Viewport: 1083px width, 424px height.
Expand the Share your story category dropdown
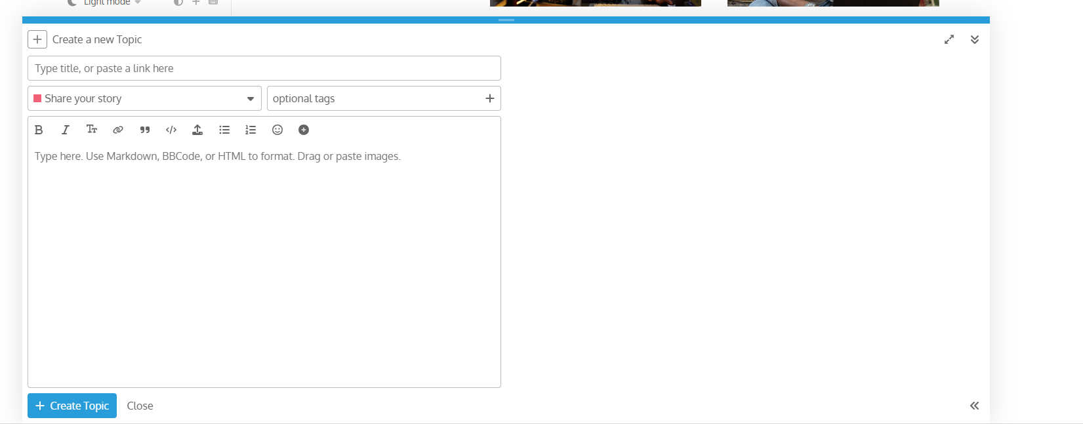coord(144,98)
